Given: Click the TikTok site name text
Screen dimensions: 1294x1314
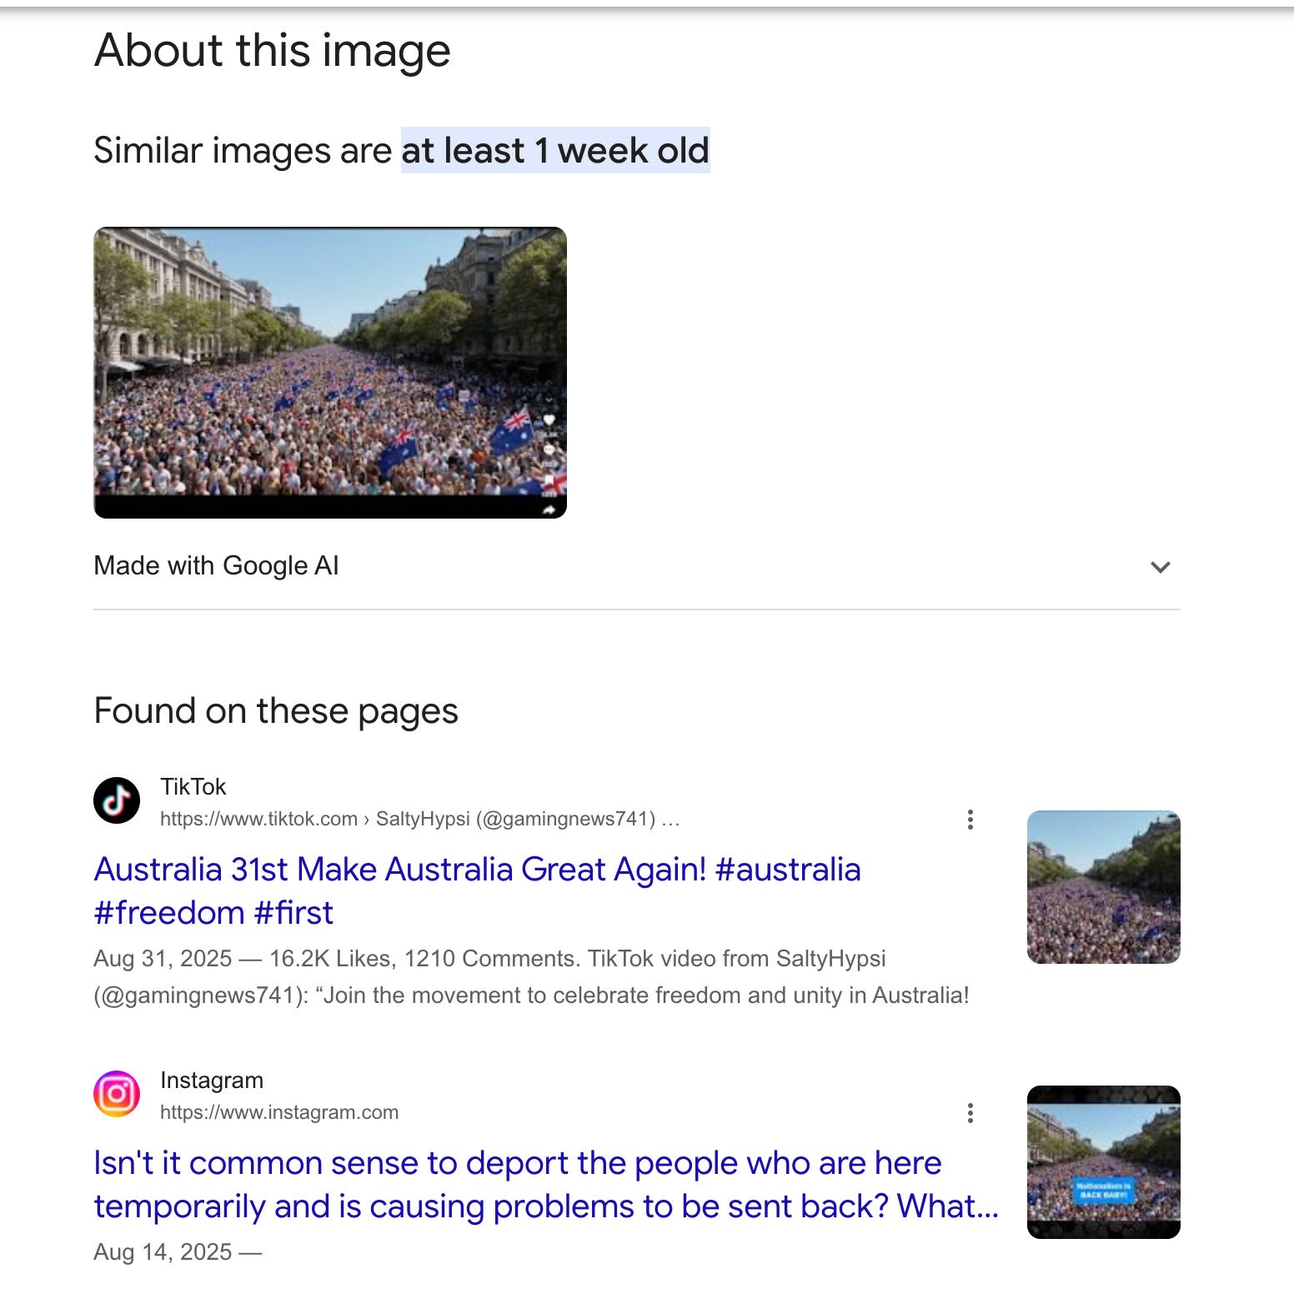Looking at the screenshot, I should 193,786.
